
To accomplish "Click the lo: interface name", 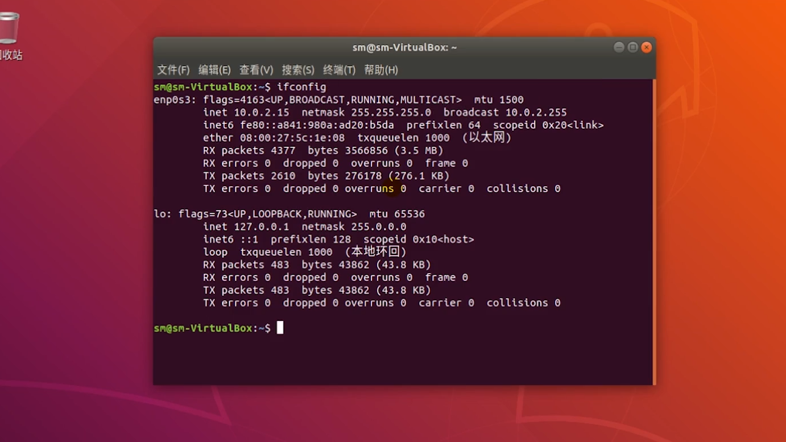I will tap(163, 214).
